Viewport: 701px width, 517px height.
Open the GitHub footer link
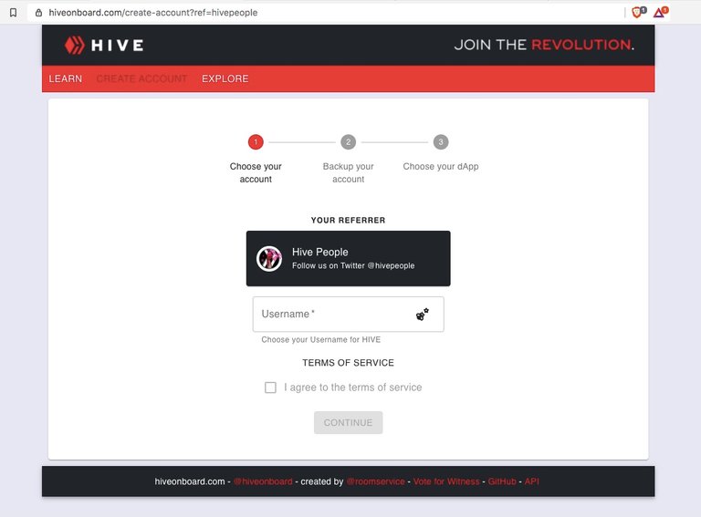(x=502, y=481)
